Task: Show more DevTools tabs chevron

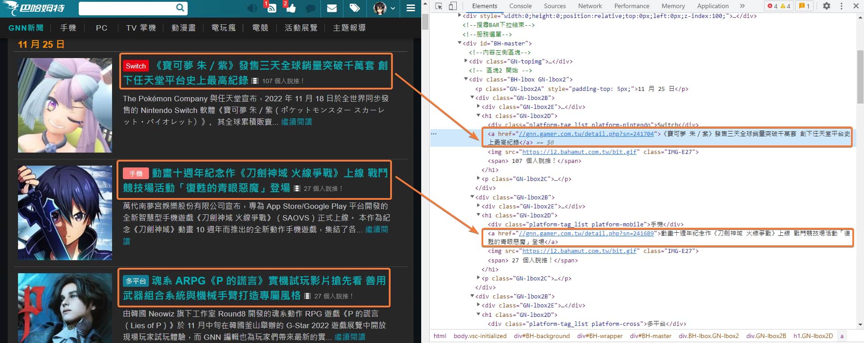Action: (x=742, y=6)
